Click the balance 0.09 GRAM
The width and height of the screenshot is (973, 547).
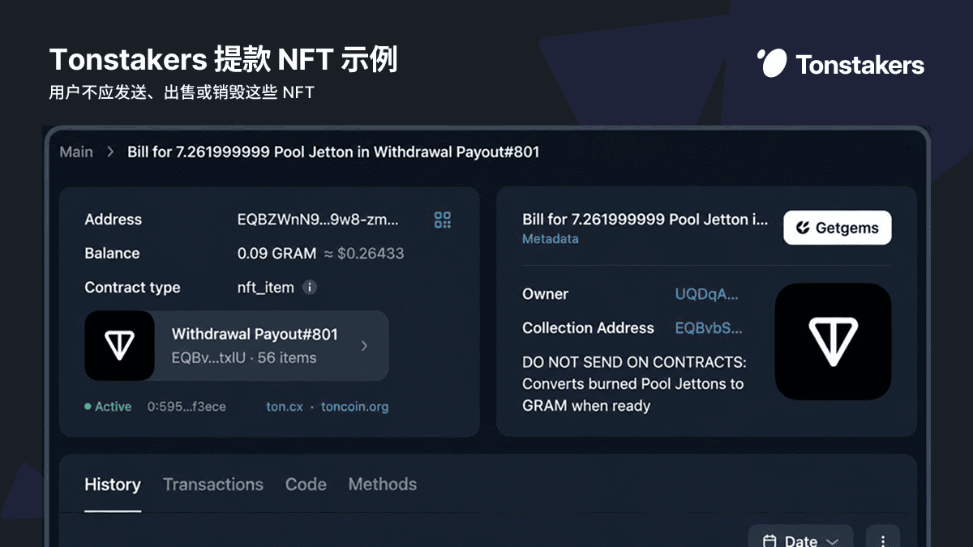tap(276, 254)
